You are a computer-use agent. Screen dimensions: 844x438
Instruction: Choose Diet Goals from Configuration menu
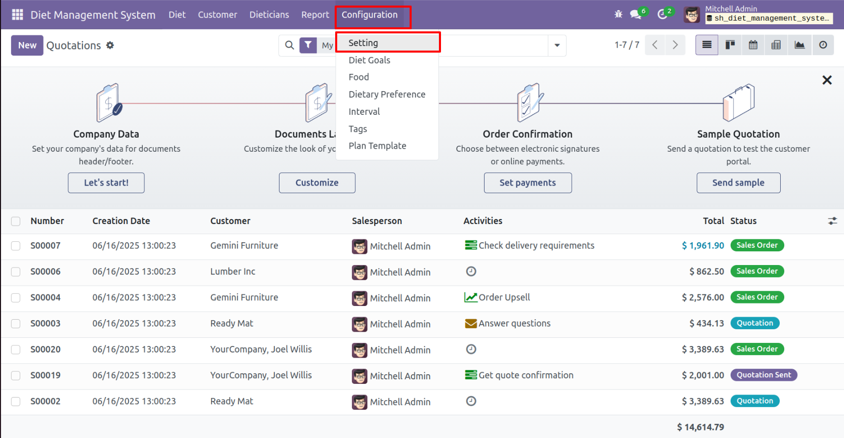369,60
